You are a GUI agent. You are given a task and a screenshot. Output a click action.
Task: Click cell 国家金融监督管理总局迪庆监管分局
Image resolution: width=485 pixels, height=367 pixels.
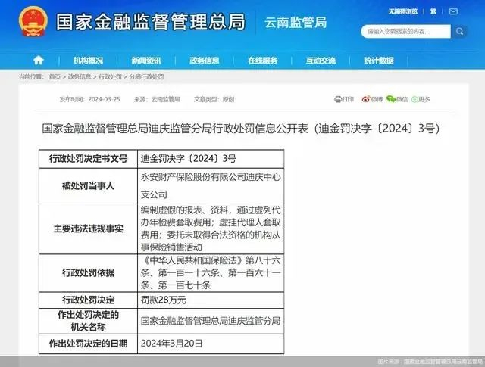point(211,321)
